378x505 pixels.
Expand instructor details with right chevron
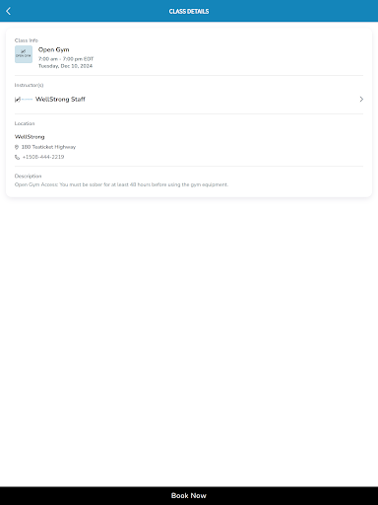pyautogui.click(x=361, y=99)
